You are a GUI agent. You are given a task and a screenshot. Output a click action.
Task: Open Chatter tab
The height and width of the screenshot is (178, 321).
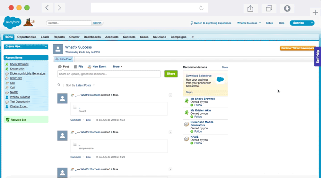(74, 37)
